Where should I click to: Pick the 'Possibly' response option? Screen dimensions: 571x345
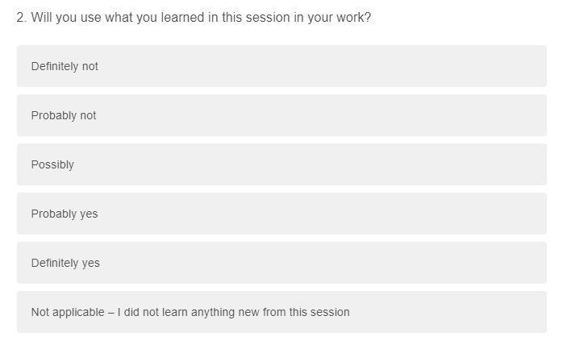(281, 164)
